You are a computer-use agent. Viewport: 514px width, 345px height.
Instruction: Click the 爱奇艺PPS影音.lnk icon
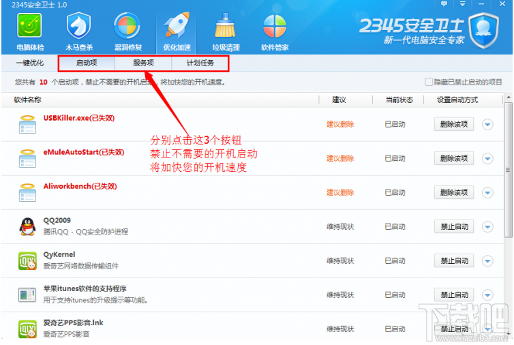click(x=27, y=329)
